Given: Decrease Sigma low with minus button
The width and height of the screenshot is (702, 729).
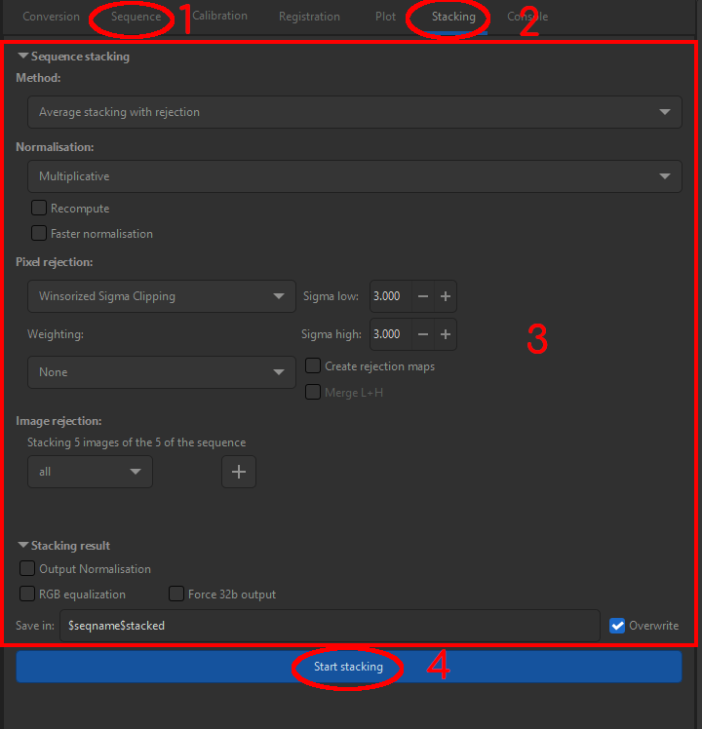Looking at the screenshot, I should (422, 296).
